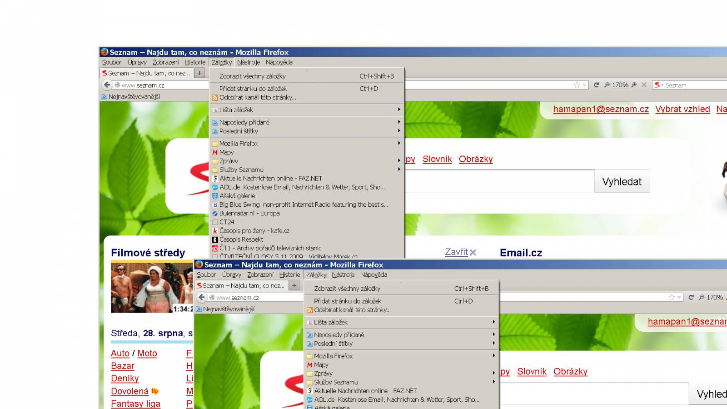727x409 pixels.
Task: Open Zobrazení menu in the back window
Action: 166,62
